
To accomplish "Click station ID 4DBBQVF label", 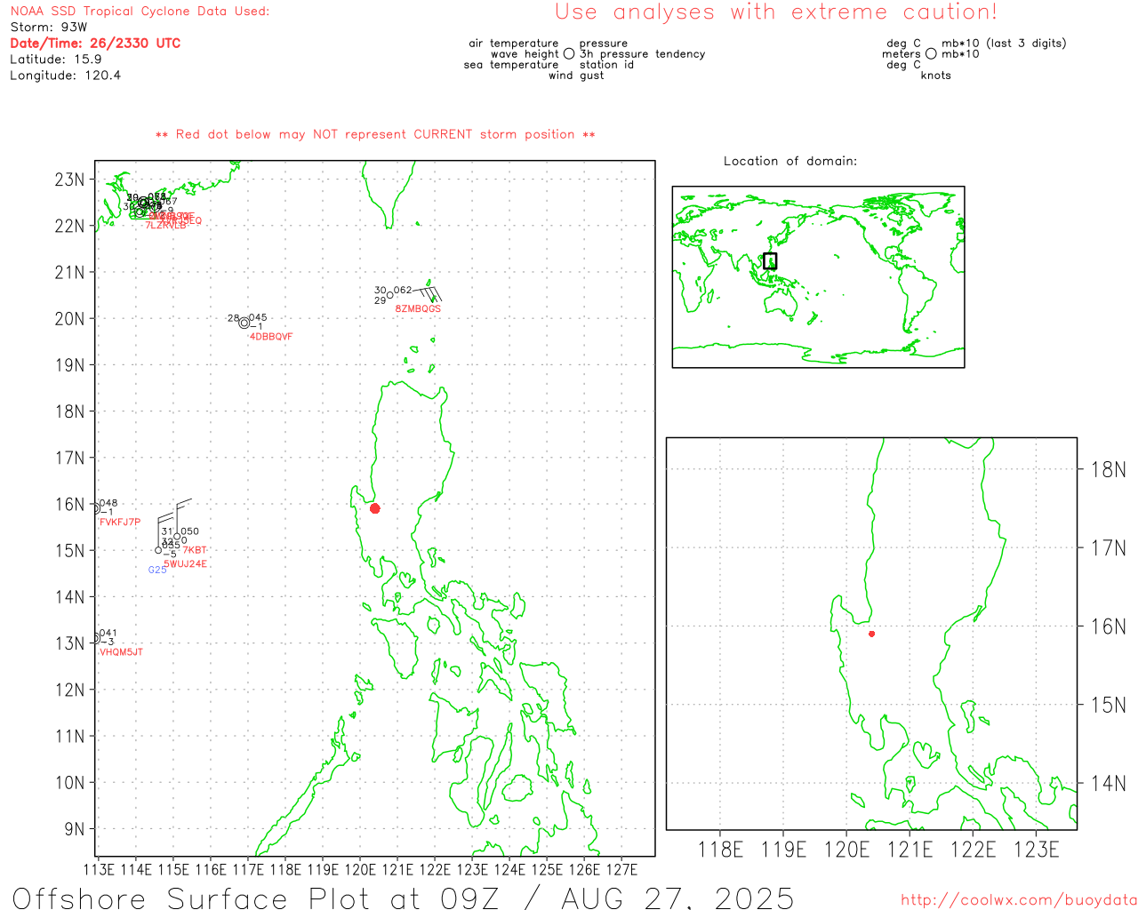I will [x=271, y=337].
